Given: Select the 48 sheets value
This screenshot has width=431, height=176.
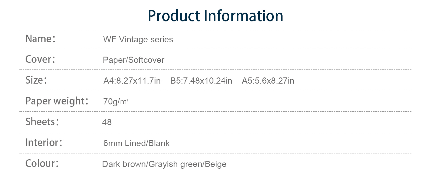Looking at the screenshot, I should [x=107, y=122].
